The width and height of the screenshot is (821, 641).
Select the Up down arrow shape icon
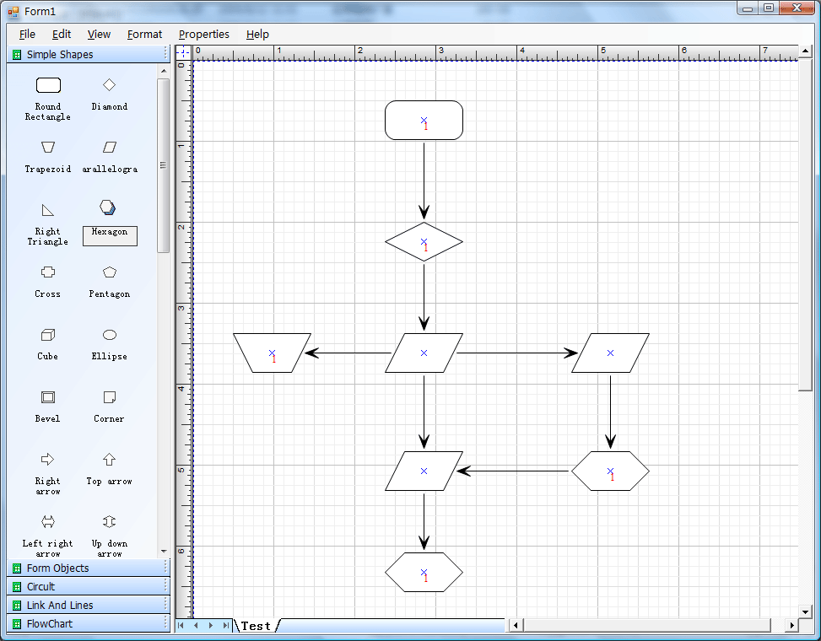pos(109,522)
